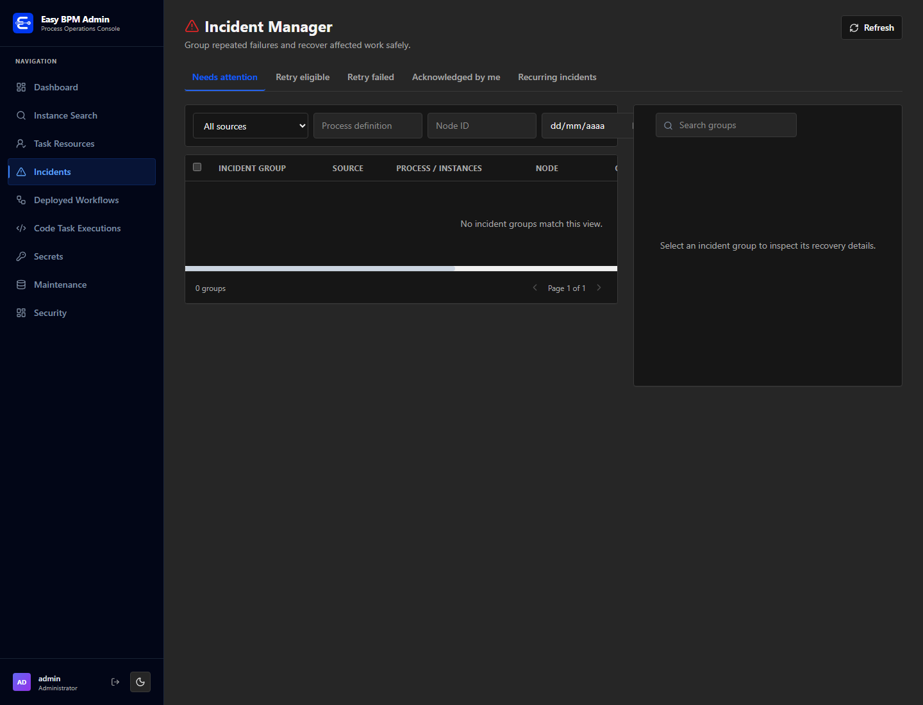Open Secrets page
This screenshot has height=705, width=923.
tap(82, 256)
